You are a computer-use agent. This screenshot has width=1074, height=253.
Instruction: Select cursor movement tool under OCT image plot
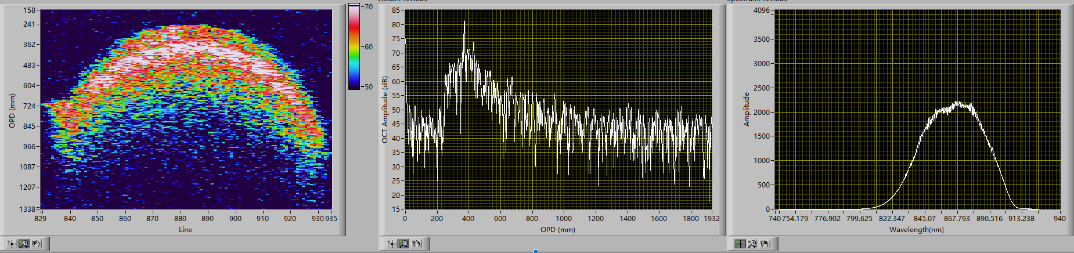pyautogui.click(x=11, y=244)
